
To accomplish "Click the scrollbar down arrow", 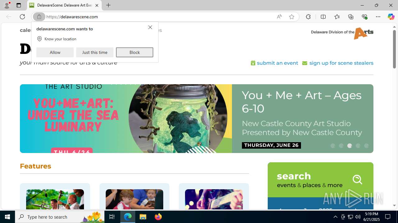I will pos(394,205).
